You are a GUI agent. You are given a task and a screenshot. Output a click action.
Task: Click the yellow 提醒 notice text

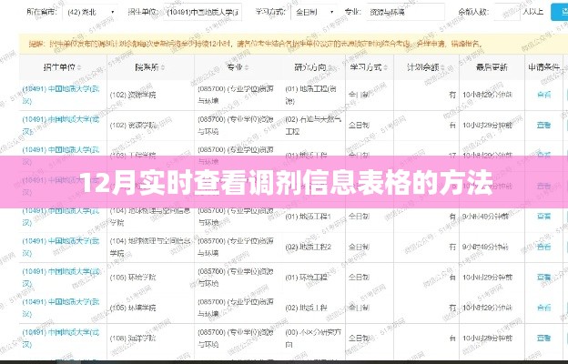coord(256,44)
